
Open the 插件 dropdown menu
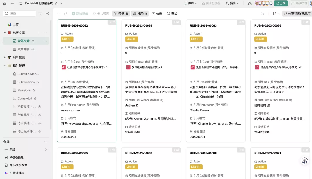232,3
